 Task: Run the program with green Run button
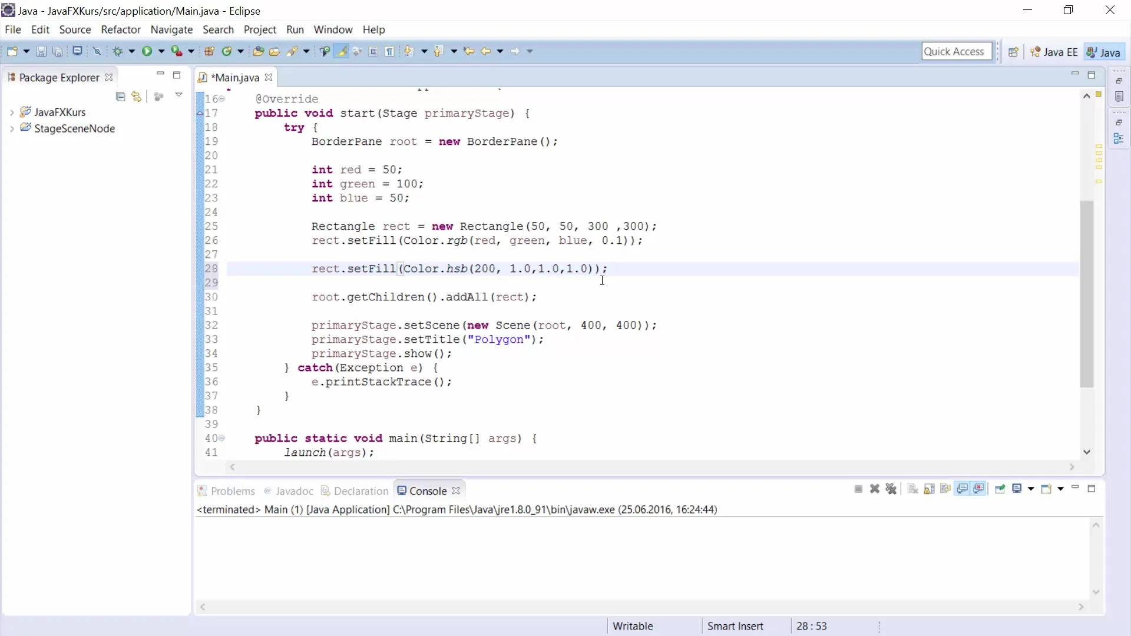(147, 51)
